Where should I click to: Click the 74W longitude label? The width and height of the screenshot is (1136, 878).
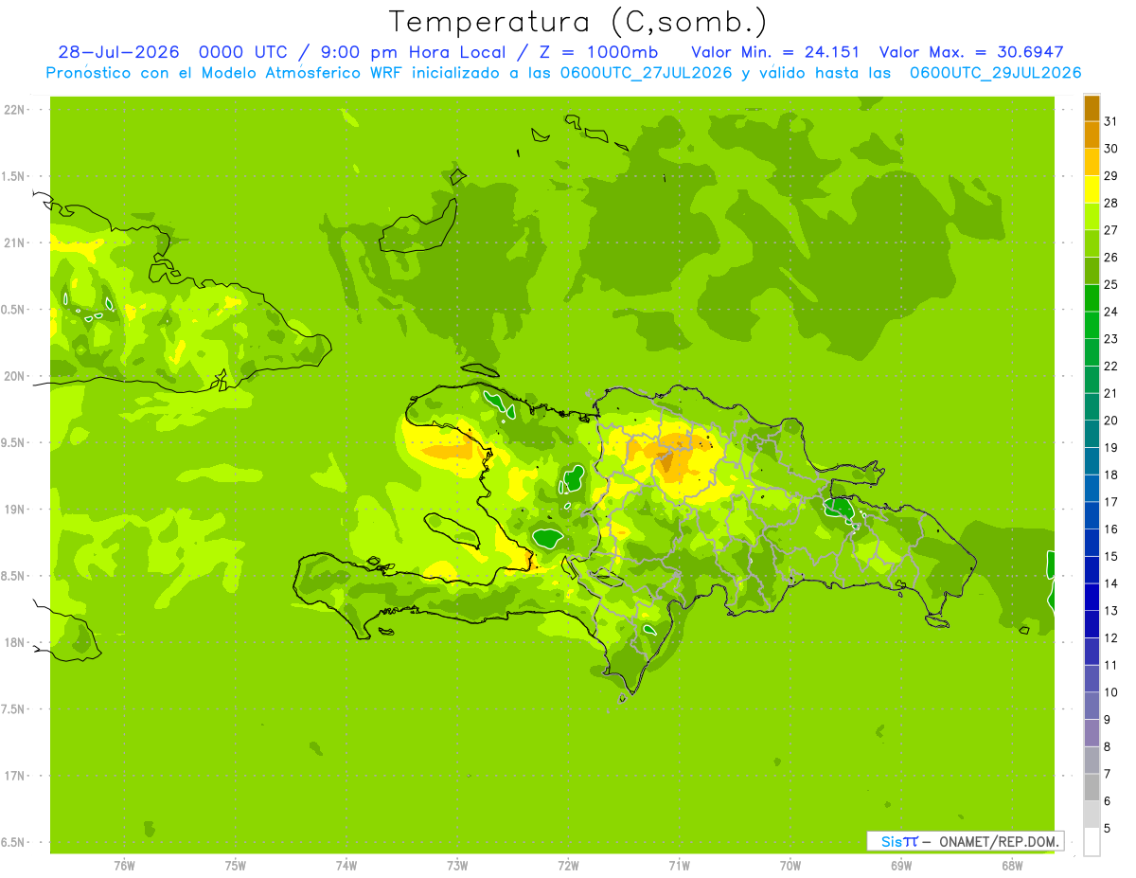tap(346, 866)
